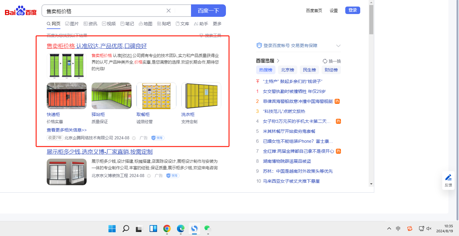
Task: Switch to the 视频 search tab
Action: [x=109, y=24]
